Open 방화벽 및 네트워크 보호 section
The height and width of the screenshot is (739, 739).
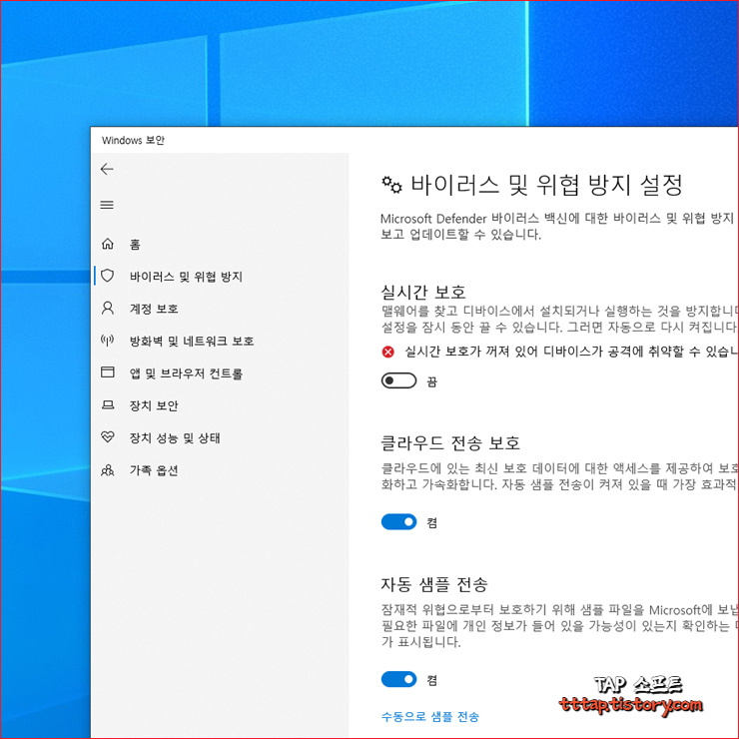[192, 341]
